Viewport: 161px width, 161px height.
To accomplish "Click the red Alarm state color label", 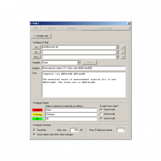I will pyautogui.click(x=38, y=110).
